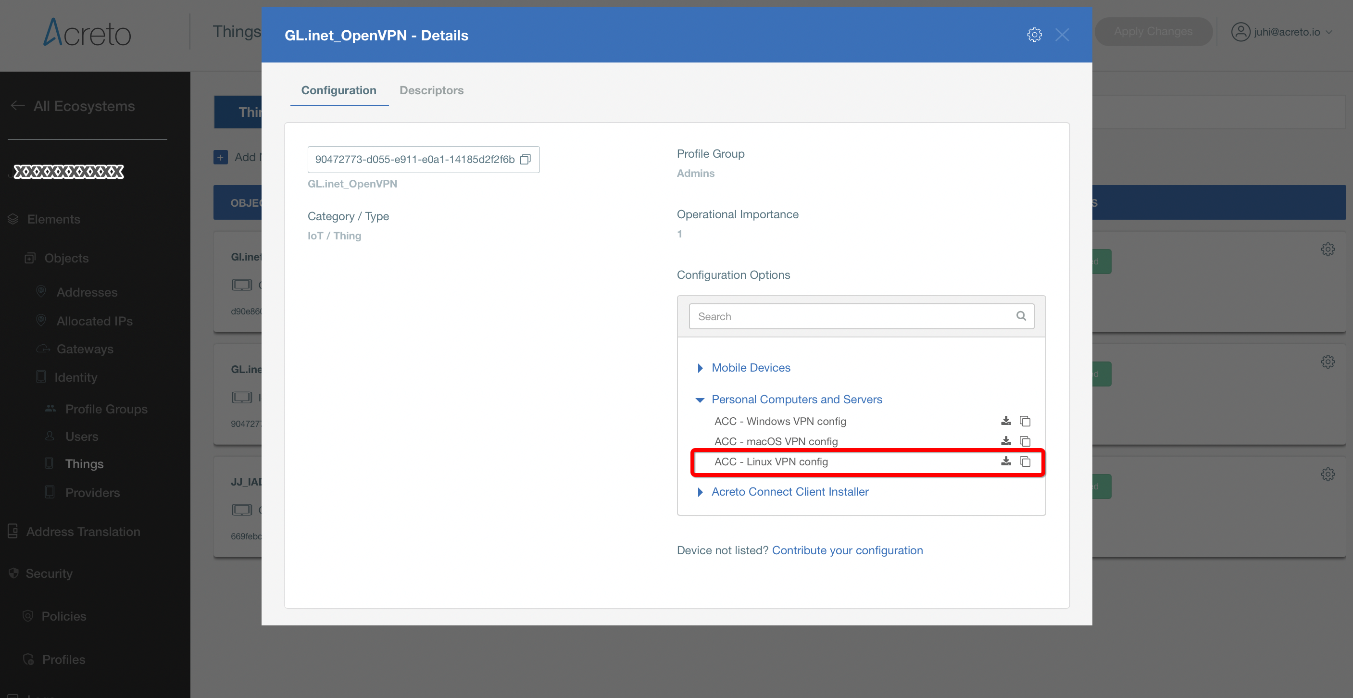Image resolution: width=1353 pixels, height=698 pixels.
Task: Click the back arrow beside All Ecosystems
Action: pos(17,106)
